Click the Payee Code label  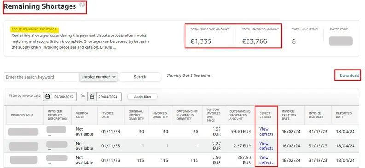(339, 29)
